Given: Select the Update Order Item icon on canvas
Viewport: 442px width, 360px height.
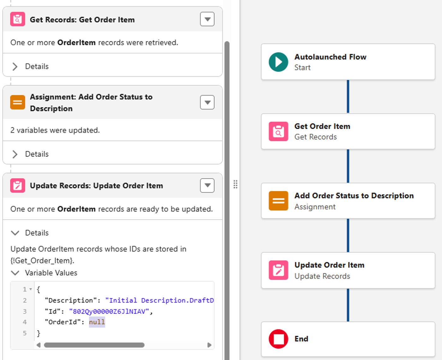Looking at the screenshot, I should (278, 270).
